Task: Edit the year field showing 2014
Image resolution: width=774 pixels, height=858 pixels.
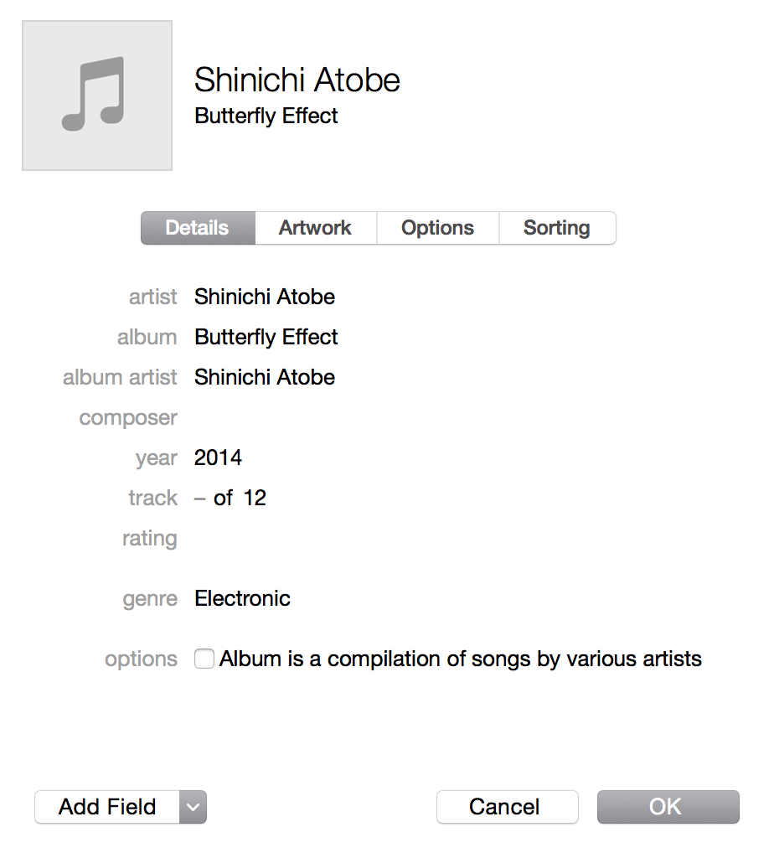Action: [219, 458]
